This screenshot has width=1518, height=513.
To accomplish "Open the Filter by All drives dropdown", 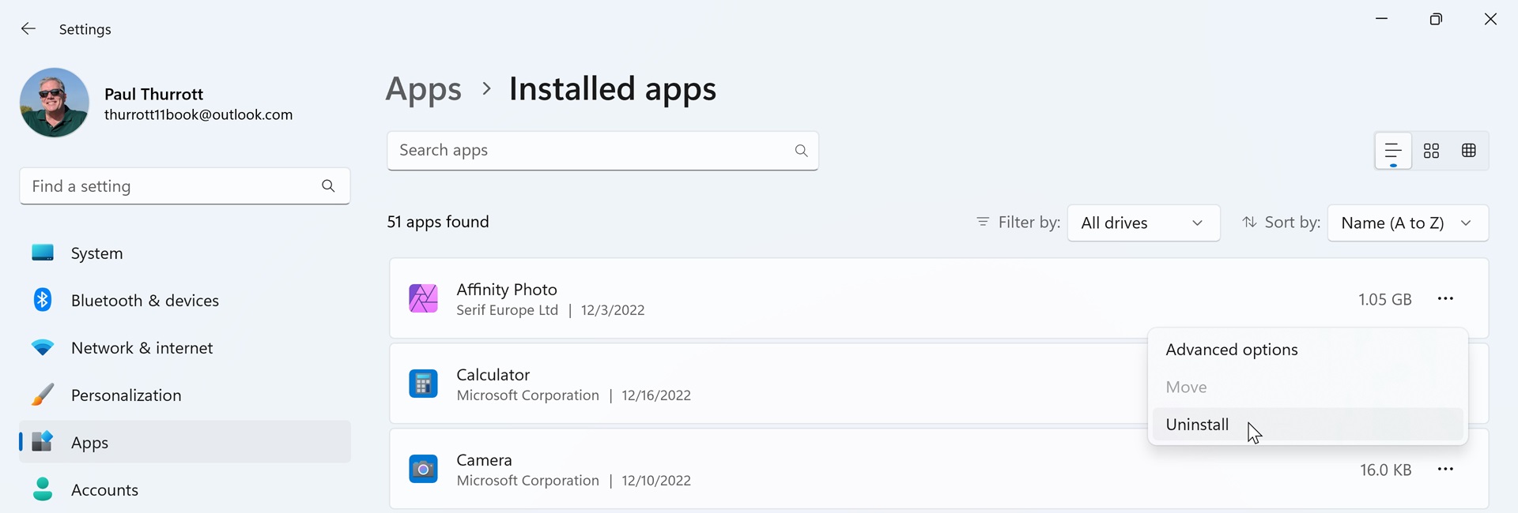I will click(1143, 223).
